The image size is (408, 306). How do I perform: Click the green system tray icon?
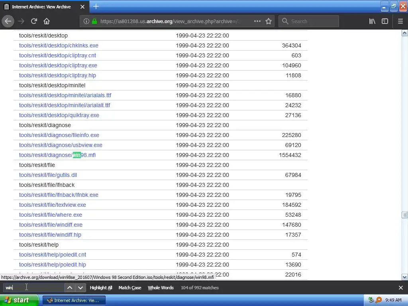click(x=371, y=300)
